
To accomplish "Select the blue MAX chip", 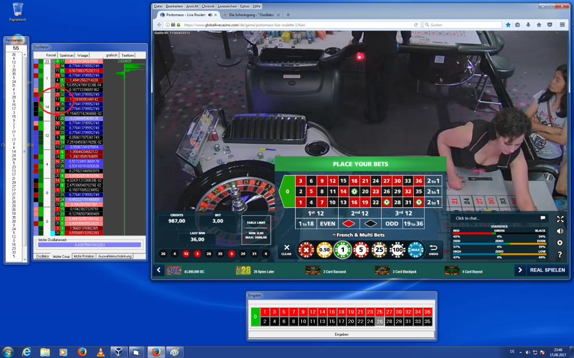I will click(416, 250).
